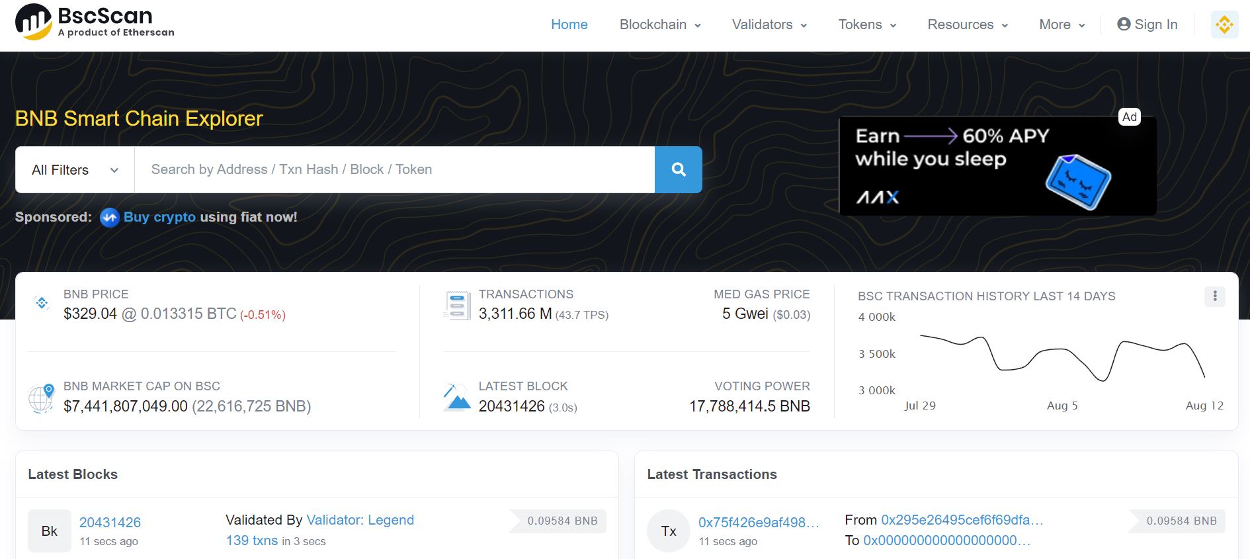This screenshot has height=559, width=1250.
Task: Click the Latest Blocks heading
Action: pos(73,474)
